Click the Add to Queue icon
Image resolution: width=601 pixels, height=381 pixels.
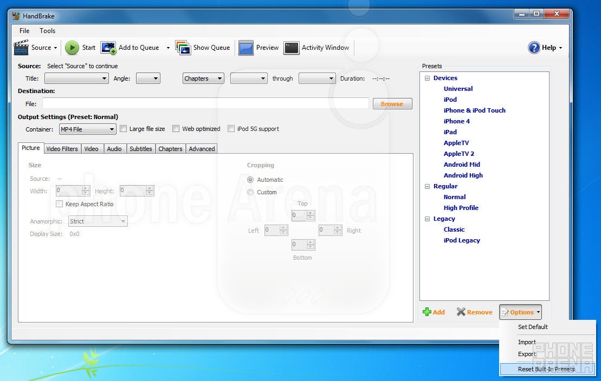108,48
